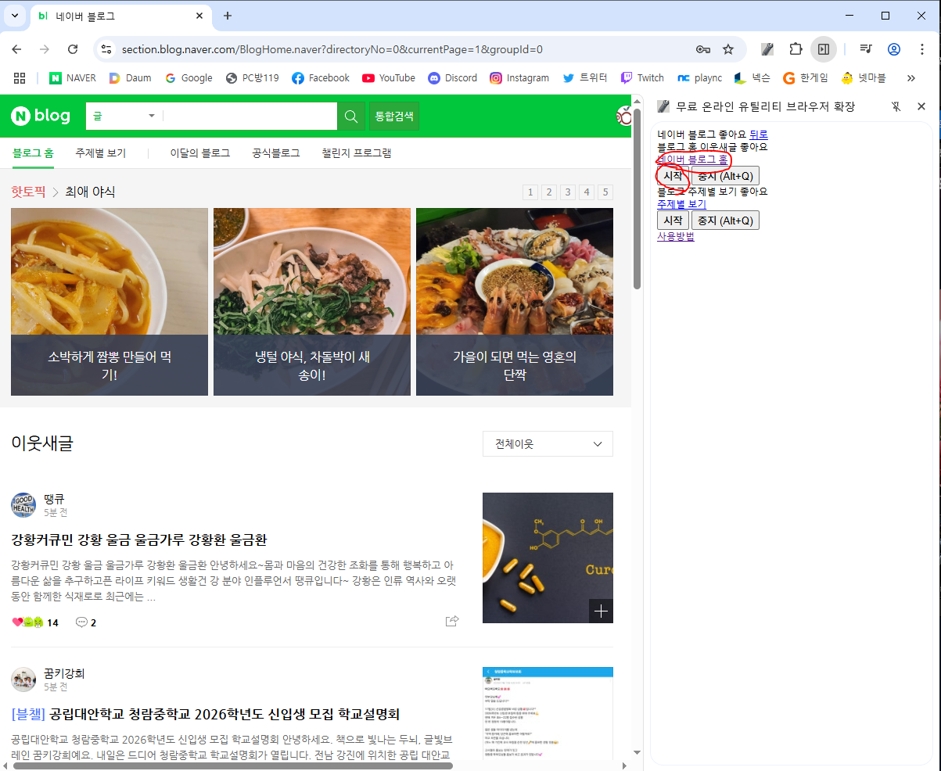Image resolution: width=941 pixels, height=771 pixels.
Task: Reload the page
Action: point(73,49)
